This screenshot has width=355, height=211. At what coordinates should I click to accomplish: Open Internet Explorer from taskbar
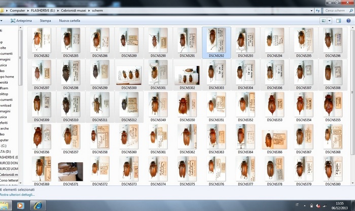point(38,205)
